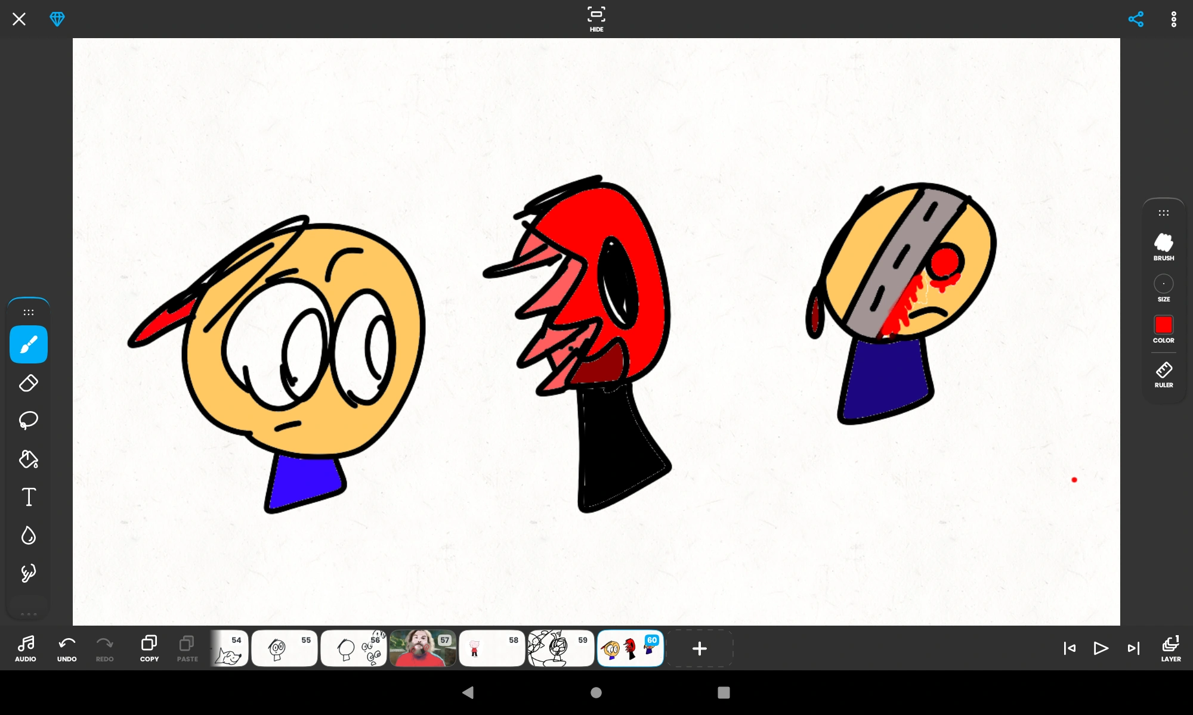Open the red Color swatch
This screenshot has height=715, width=1193.
(1163, 325)
